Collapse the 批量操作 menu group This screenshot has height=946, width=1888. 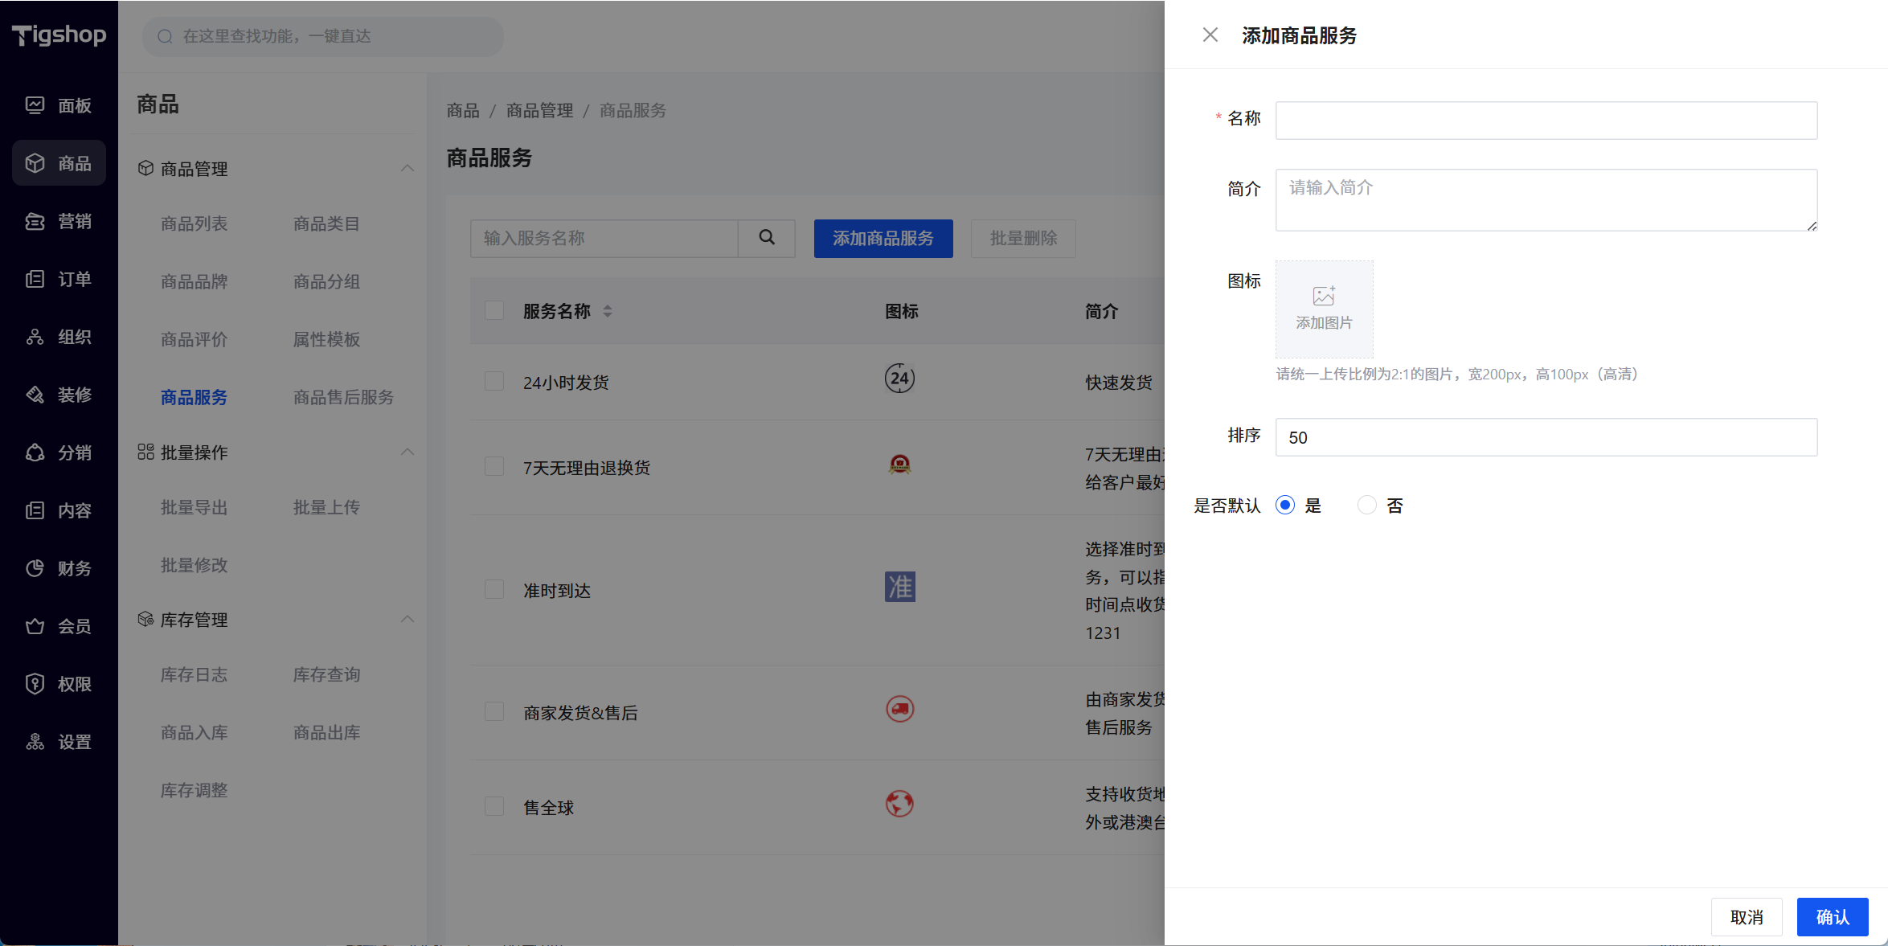coord(407,453)
